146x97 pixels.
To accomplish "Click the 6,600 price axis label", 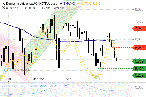I will click(139, 39).
